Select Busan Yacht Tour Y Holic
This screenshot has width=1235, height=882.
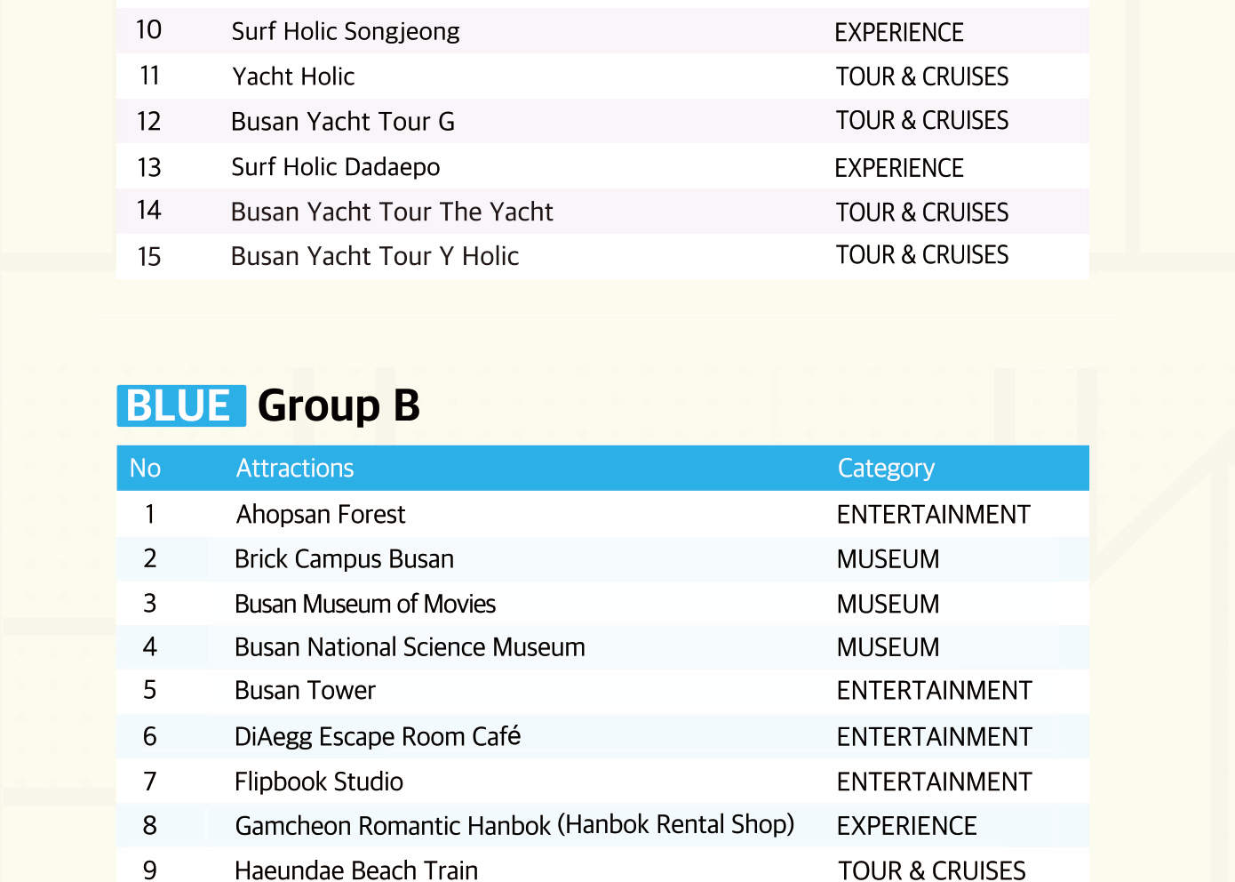(375, 256)
